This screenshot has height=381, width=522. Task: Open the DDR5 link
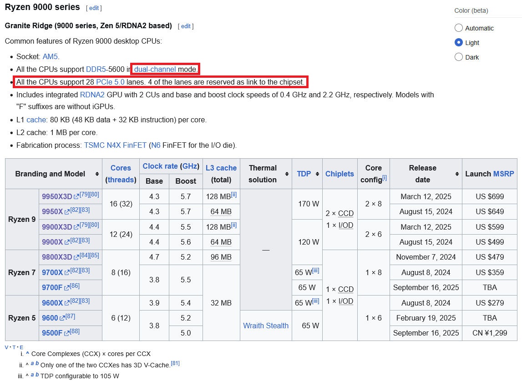(x=96, y=69)
